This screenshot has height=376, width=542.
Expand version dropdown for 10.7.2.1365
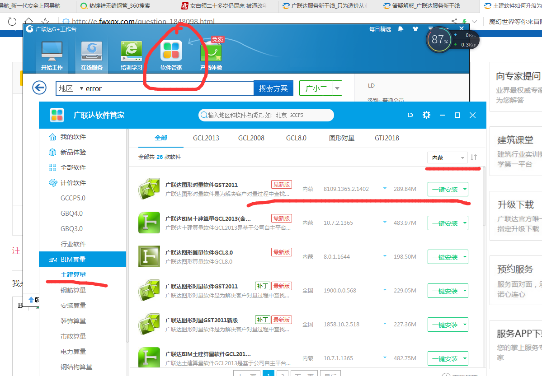[x=385, y=223]
